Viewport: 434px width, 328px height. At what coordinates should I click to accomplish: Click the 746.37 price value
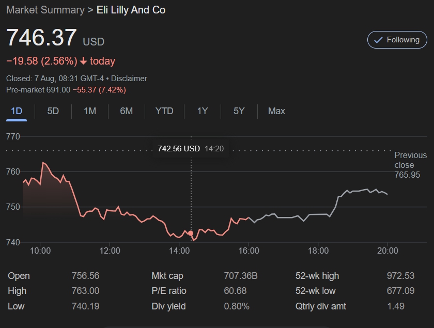41,37
